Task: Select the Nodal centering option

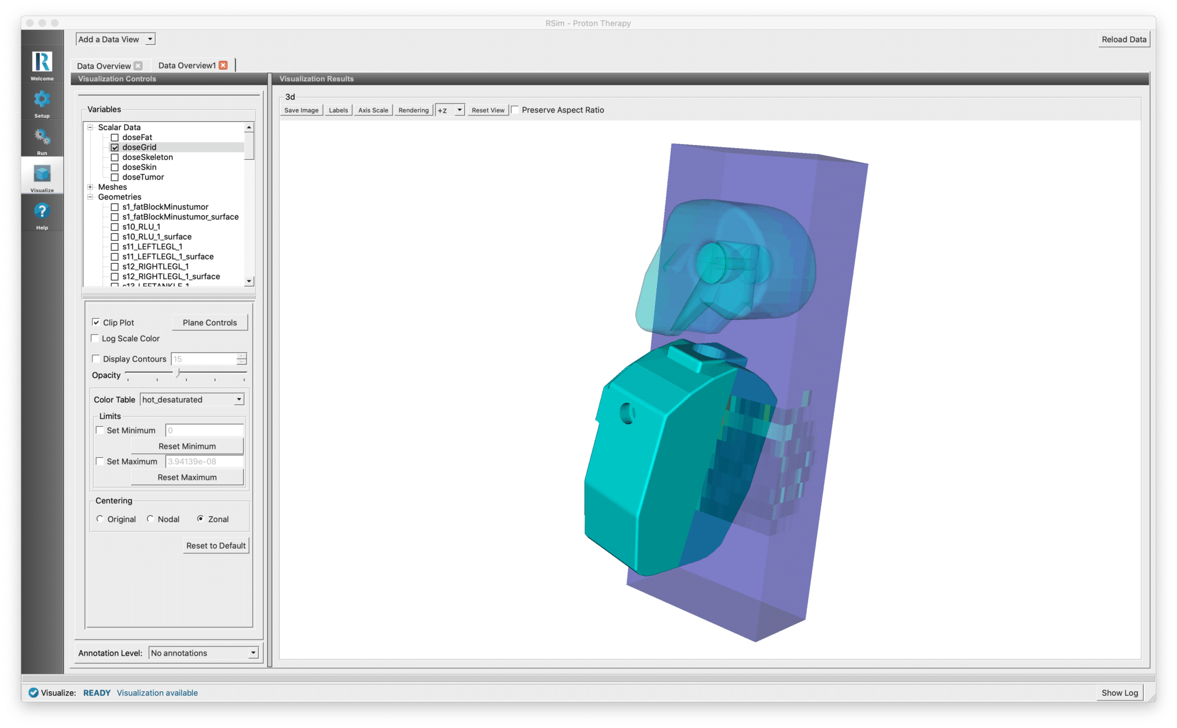Action: click(150, 519)
